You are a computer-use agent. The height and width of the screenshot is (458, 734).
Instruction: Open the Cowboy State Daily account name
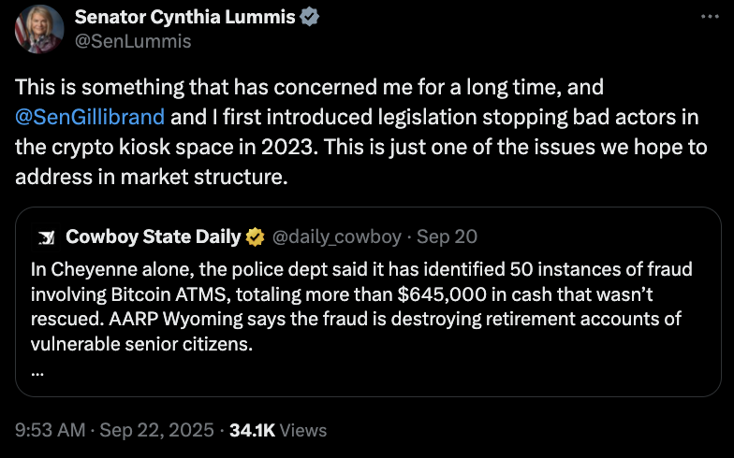tap(154, 237)
